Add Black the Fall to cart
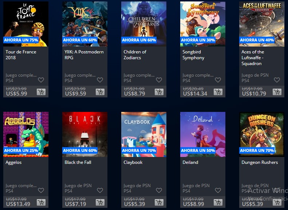The image size is (288, 210). pyautogui.click(x=100, y=202)
